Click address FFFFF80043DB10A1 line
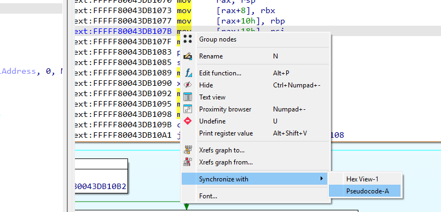 click(123, 136)
